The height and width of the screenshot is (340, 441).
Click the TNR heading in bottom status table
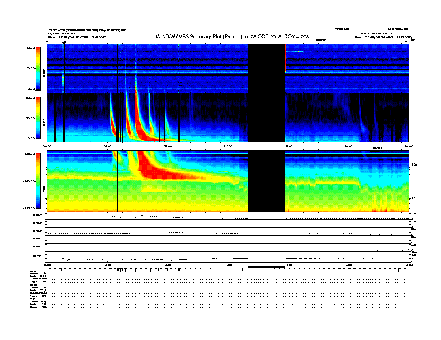point(32,299)
